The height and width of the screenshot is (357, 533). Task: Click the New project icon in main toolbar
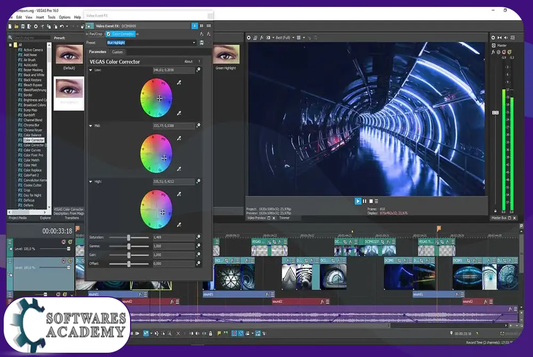[10, 26]
